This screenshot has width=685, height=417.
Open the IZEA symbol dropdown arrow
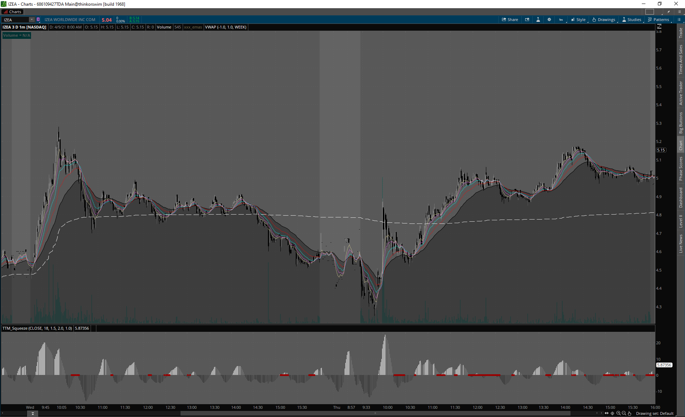[x=32, y=20]
